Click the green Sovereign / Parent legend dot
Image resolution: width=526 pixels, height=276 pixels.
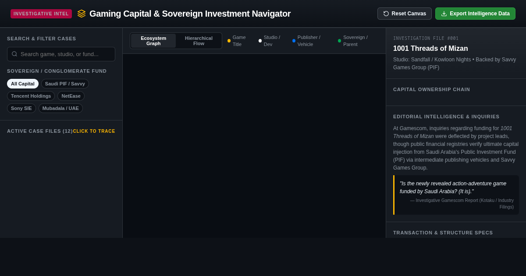click(339, 41)
